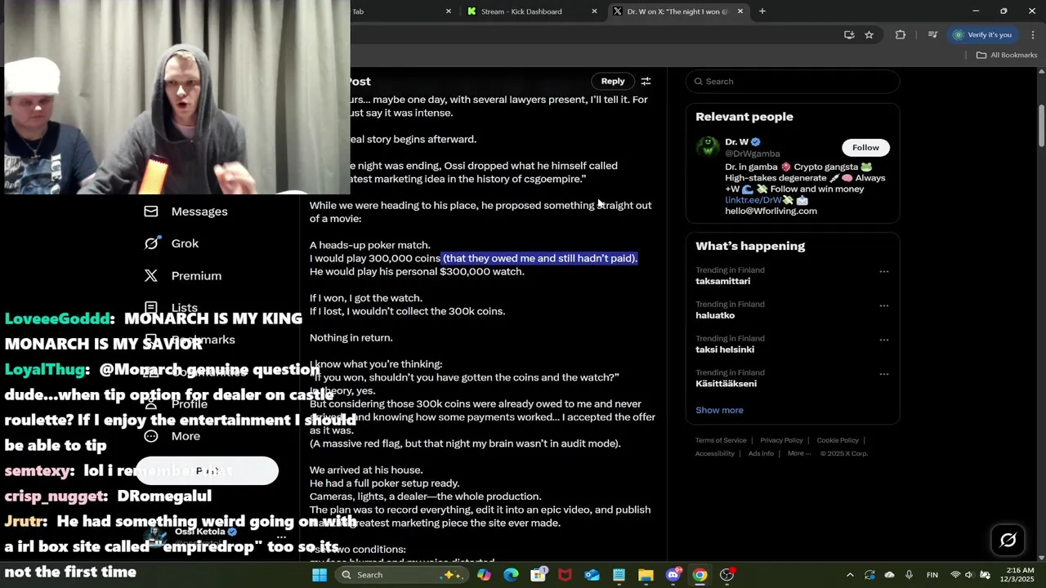Open Grok from the sidebar

point(172,243)
